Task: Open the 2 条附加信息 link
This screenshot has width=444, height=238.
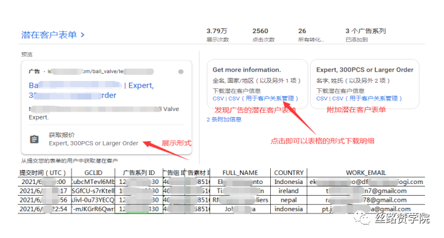Action: click(224, 120)
